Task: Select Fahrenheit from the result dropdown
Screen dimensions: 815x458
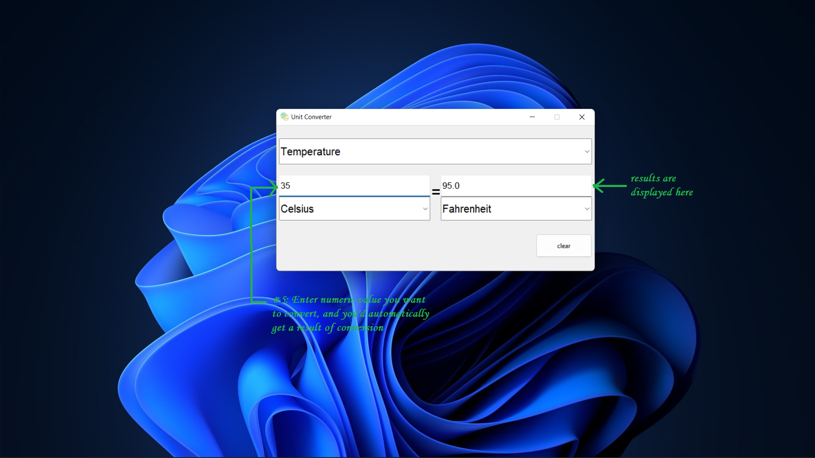Action: (x=516, y=209)
